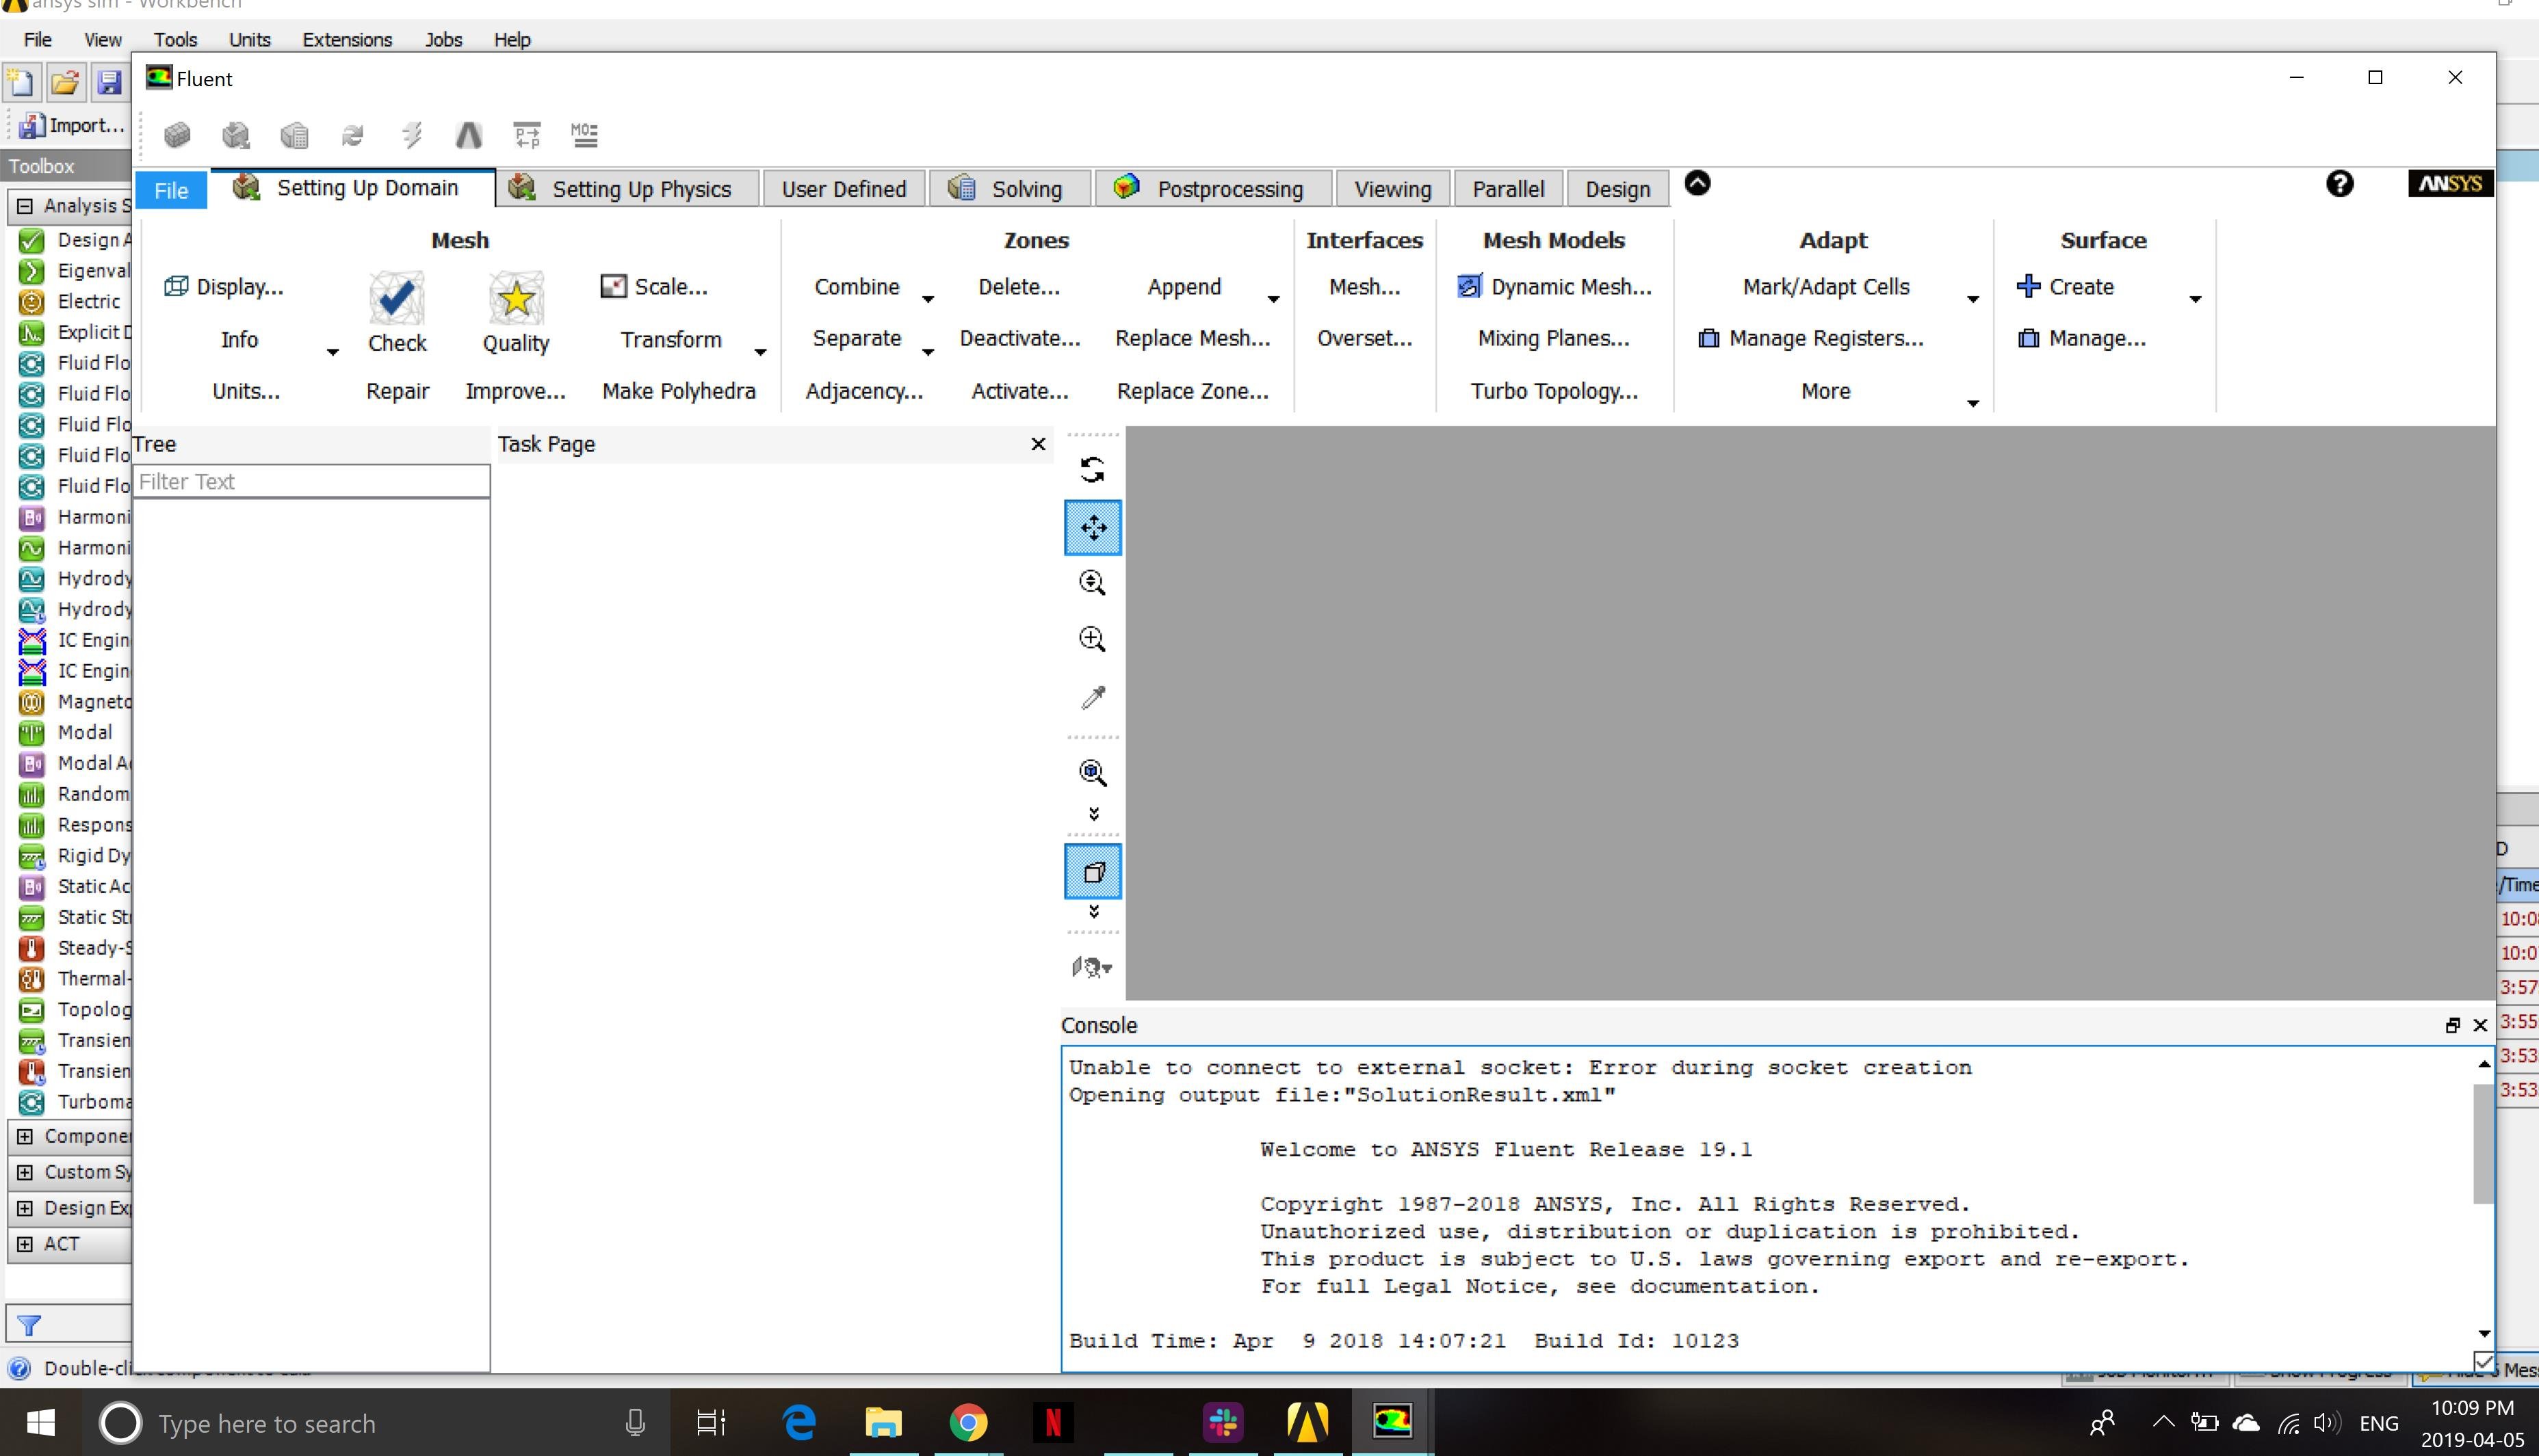
Task: Collapse the ribbon with the up-arrow circle
Action: click(1697, 184)
